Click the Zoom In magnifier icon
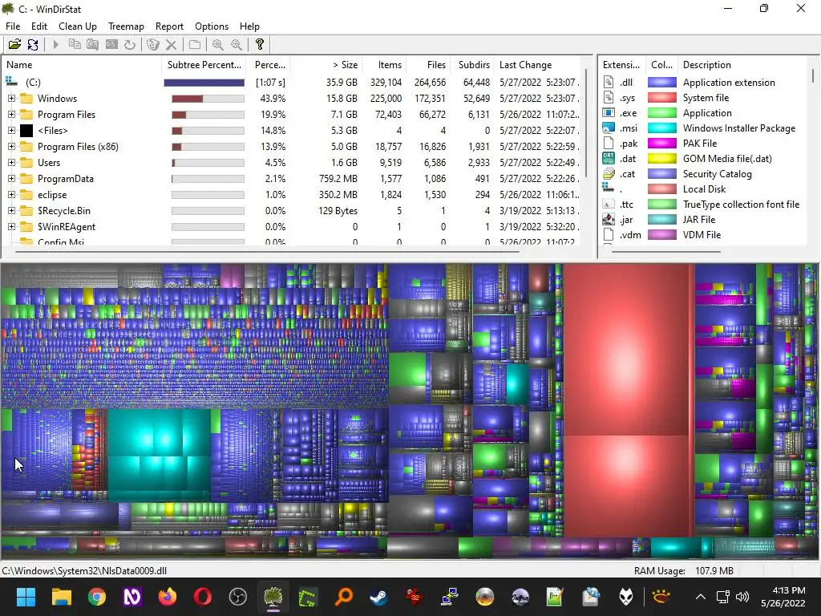This screenshot has height=616, width=821. pyautogui.click(x=218, y=45)
